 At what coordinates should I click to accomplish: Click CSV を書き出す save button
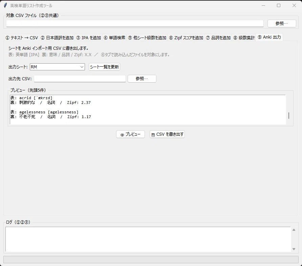(167, 134)
